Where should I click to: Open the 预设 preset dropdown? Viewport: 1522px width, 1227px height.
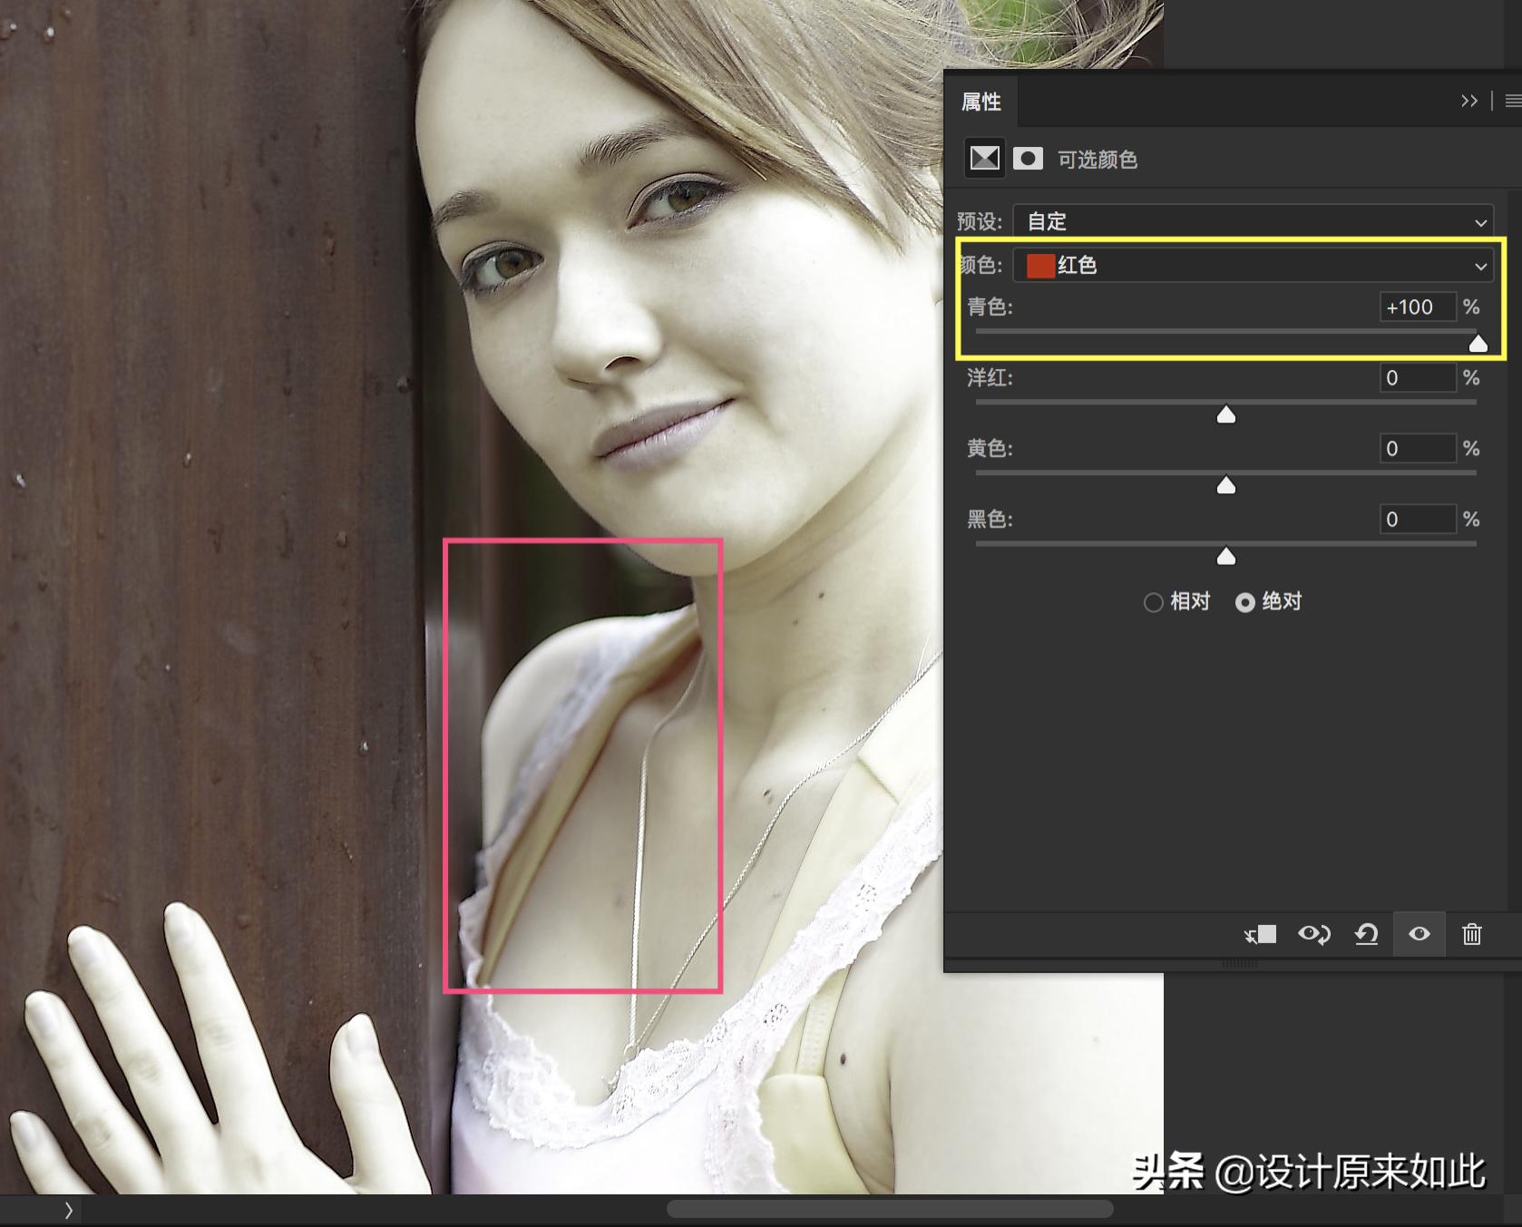[1253, 221]
